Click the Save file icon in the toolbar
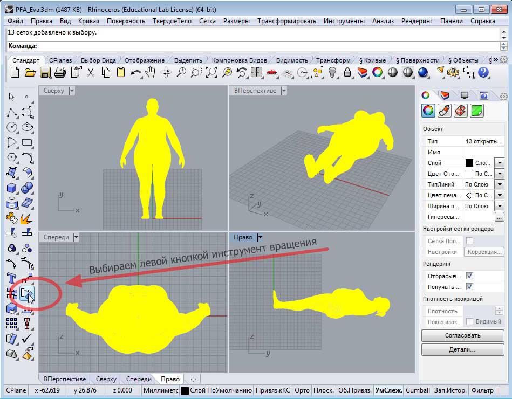 [45, 72]
